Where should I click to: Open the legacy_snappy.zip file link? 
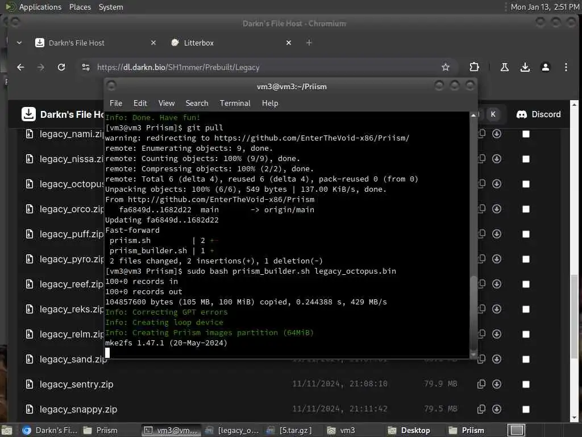78,410
